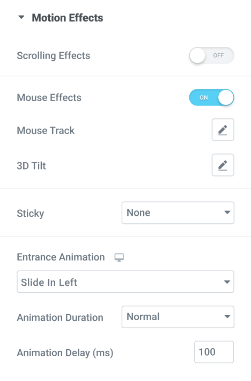The image size is (251, 381).
Task: Click the desktop responsive mode icon
Action: [x=119, y=257]
